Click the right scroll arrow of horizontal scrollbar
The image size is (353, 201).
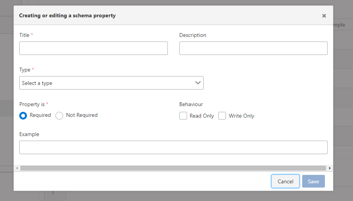point(330,168)
